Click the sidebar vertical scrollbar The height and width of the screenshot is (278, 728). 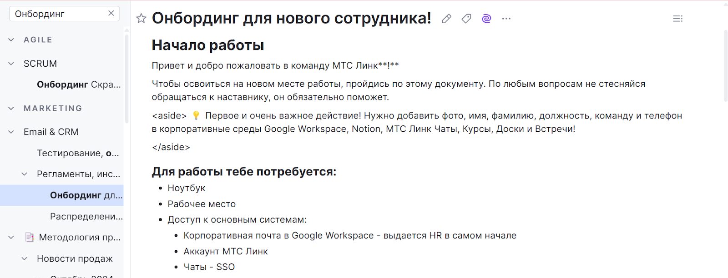(x=126, y=77)
